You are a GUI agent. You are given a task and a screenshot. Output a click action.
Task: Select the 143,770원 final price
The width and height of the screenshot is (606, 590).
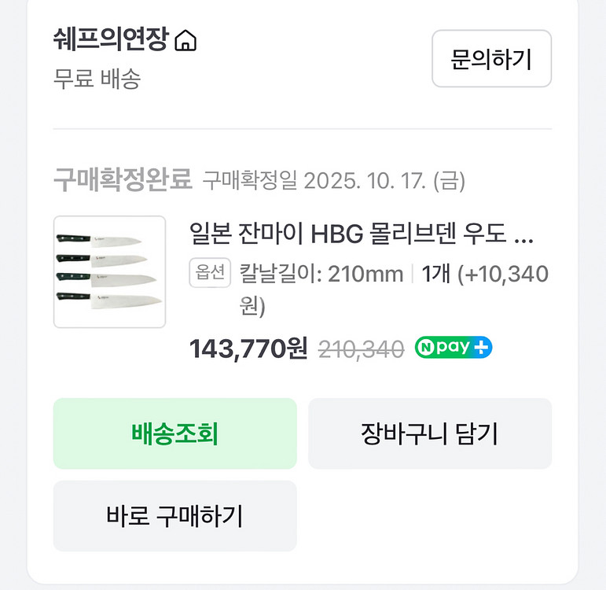point(248,348)
